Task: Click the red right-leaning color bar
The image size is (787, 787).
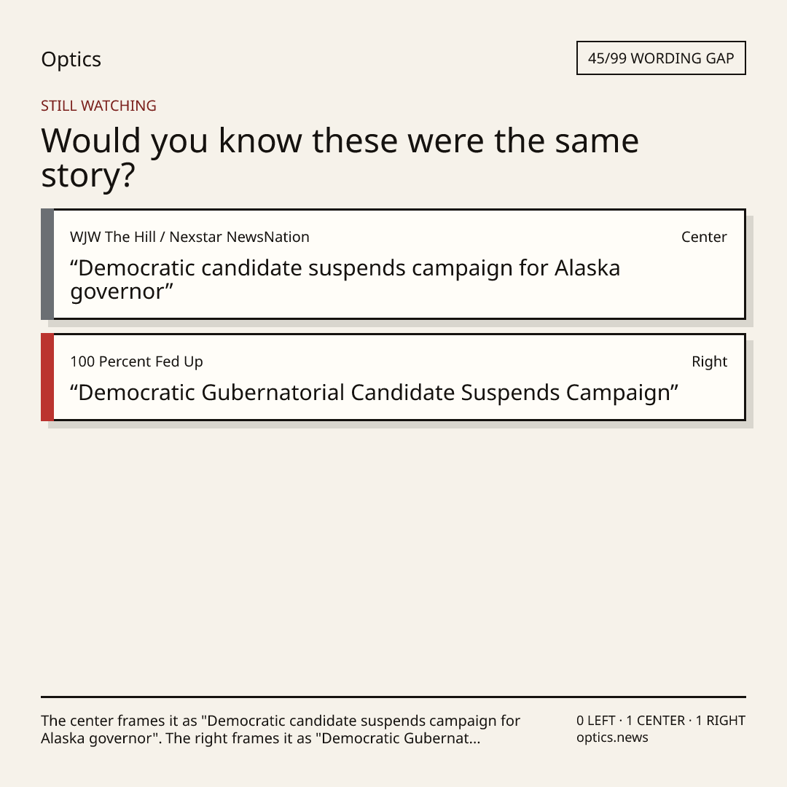Action: point(47,377)
